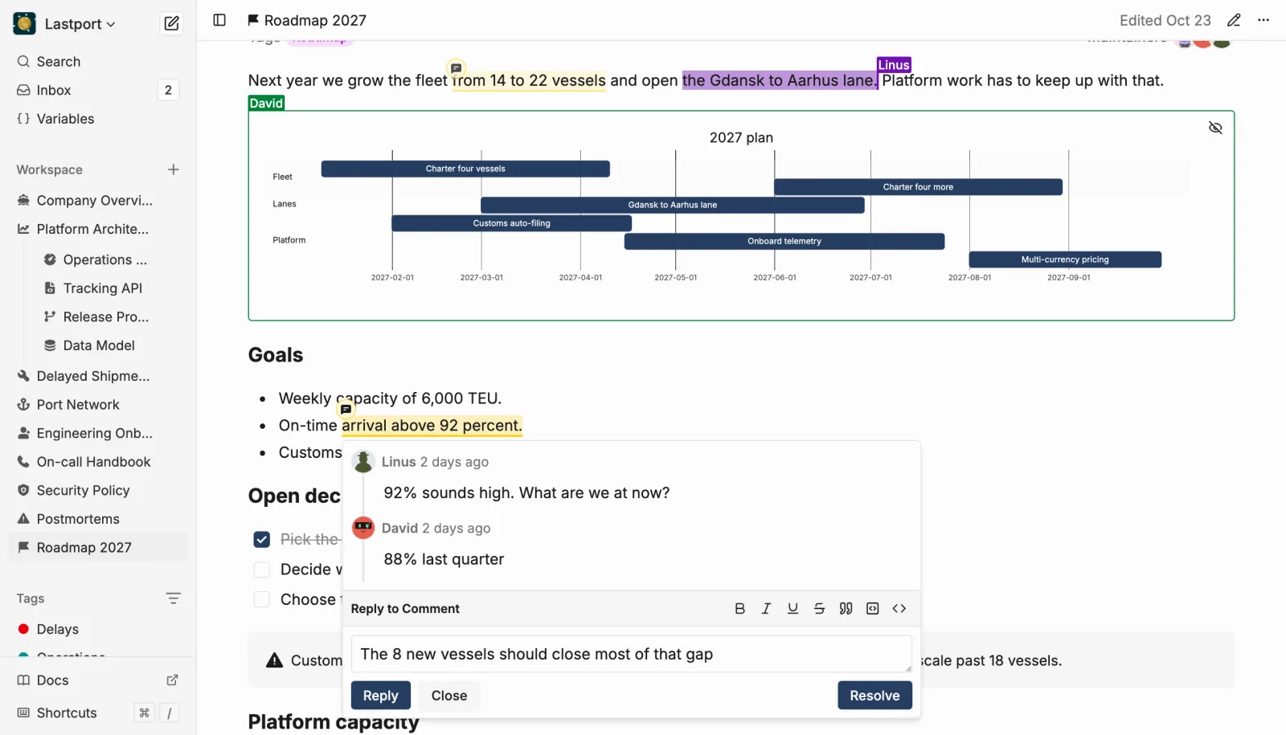Click the Reply button
1286x735 pixels.
coord(380,696)
